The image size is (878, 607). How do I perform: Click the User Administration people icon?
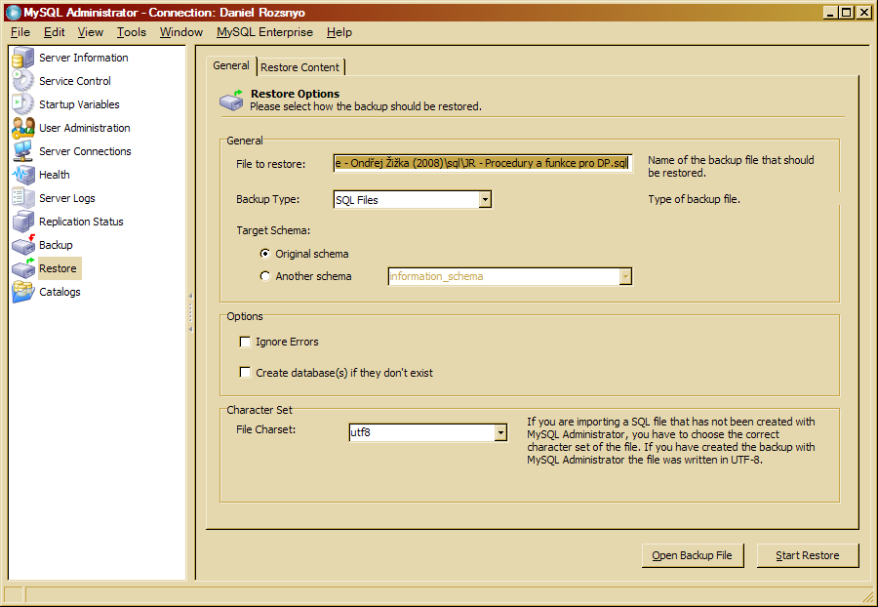tap(23, 128)
